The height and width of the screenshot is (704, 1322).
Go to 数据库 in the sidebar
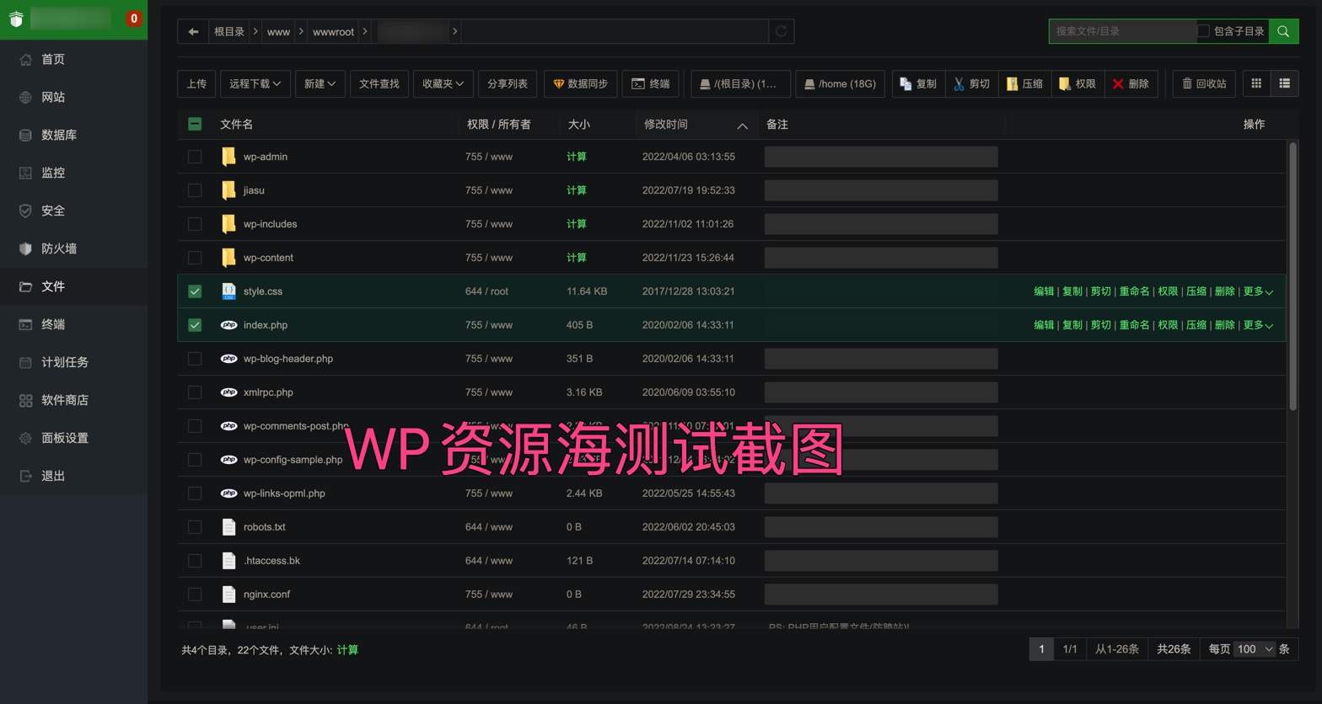[x=73, y=135]
